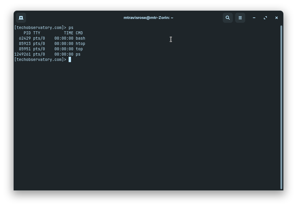This screenshot has height=207, width=297.
Task: Click the 'top' entry for PID 85951
Action: point(79,49)
